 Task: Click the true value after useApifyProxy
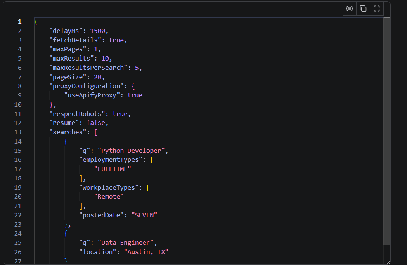tap(135, 95)
